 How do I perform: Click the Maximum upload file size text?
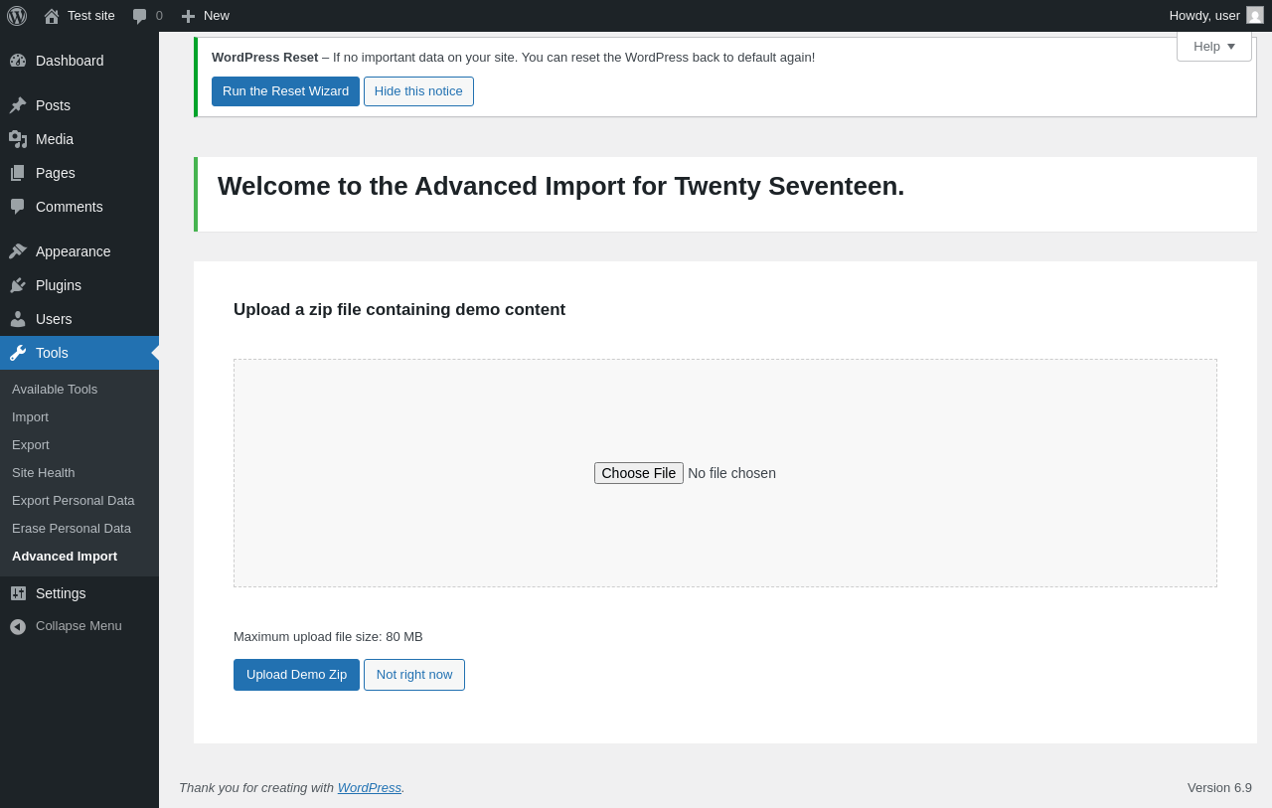(328, 637)
